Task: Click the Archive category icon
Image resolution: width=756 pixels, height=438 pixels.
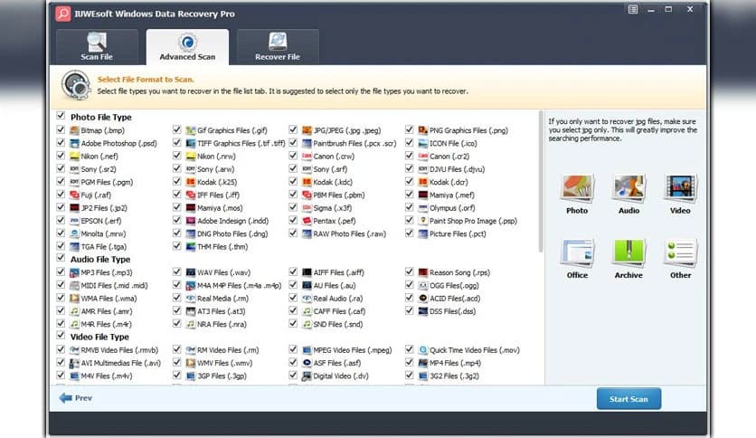Action: pyautogui.click(x=628, y=252)
